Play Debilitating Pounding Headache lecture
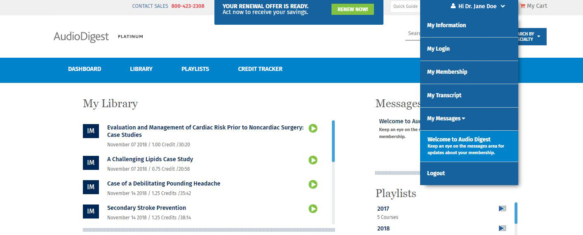 pos(313,184)
